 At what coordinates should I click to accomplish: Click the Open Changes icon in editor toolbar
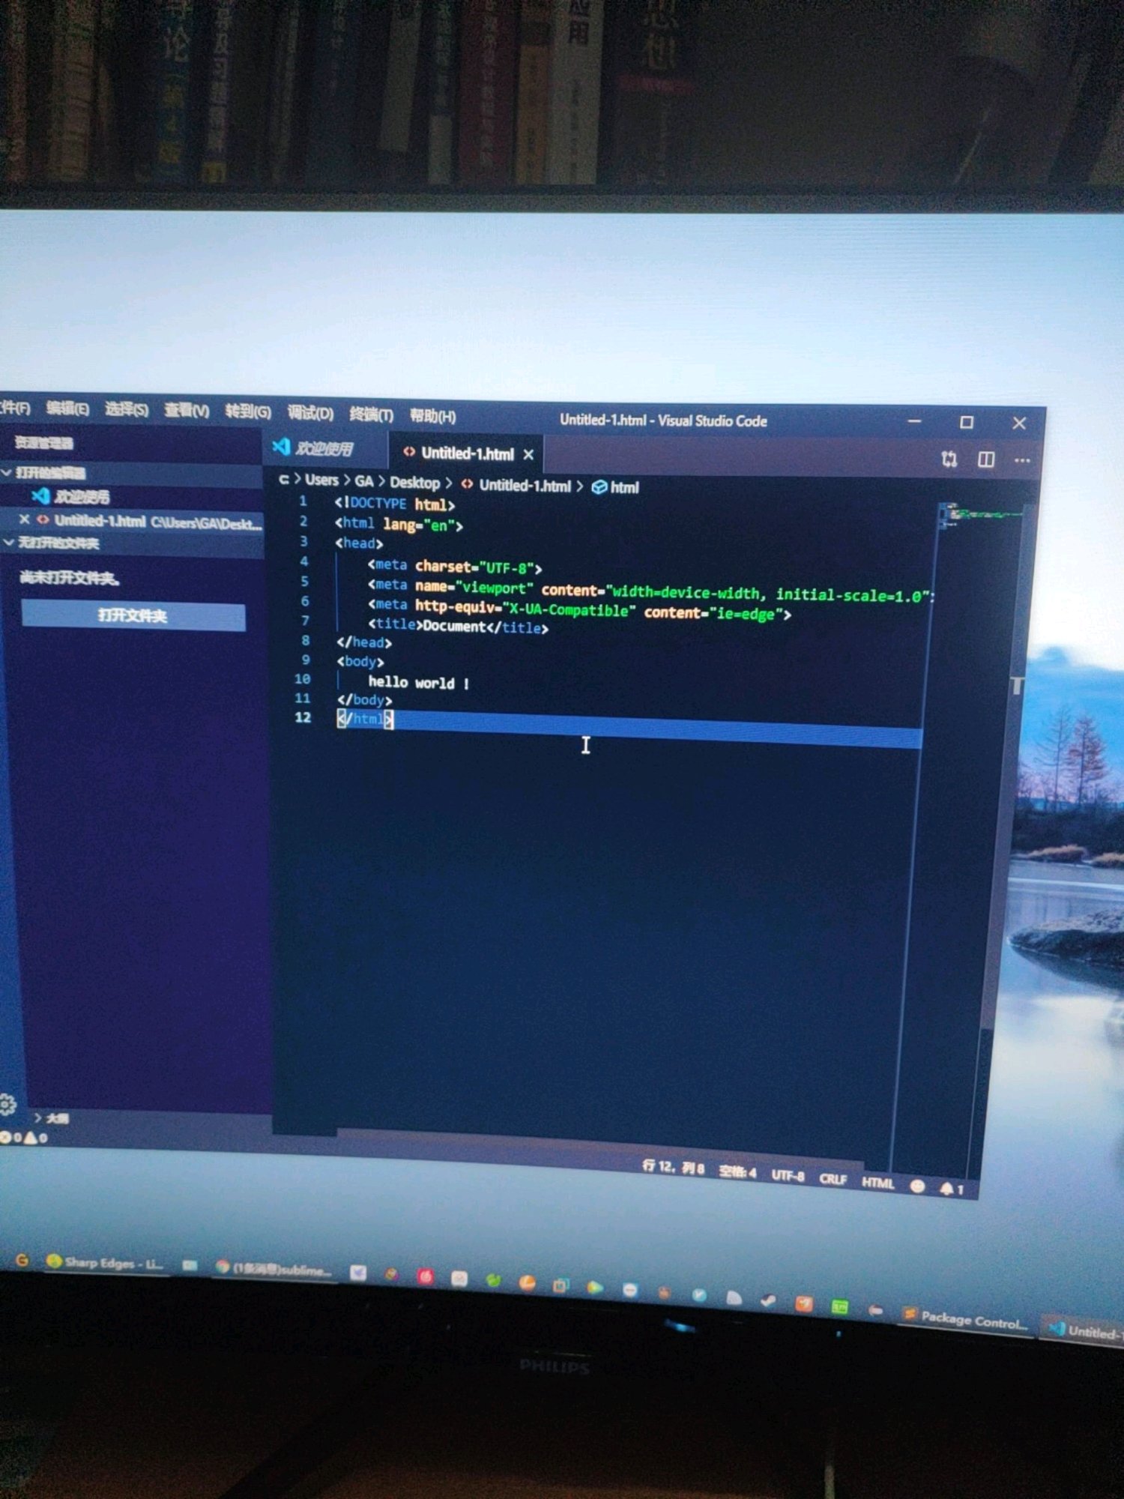point(949,459)
